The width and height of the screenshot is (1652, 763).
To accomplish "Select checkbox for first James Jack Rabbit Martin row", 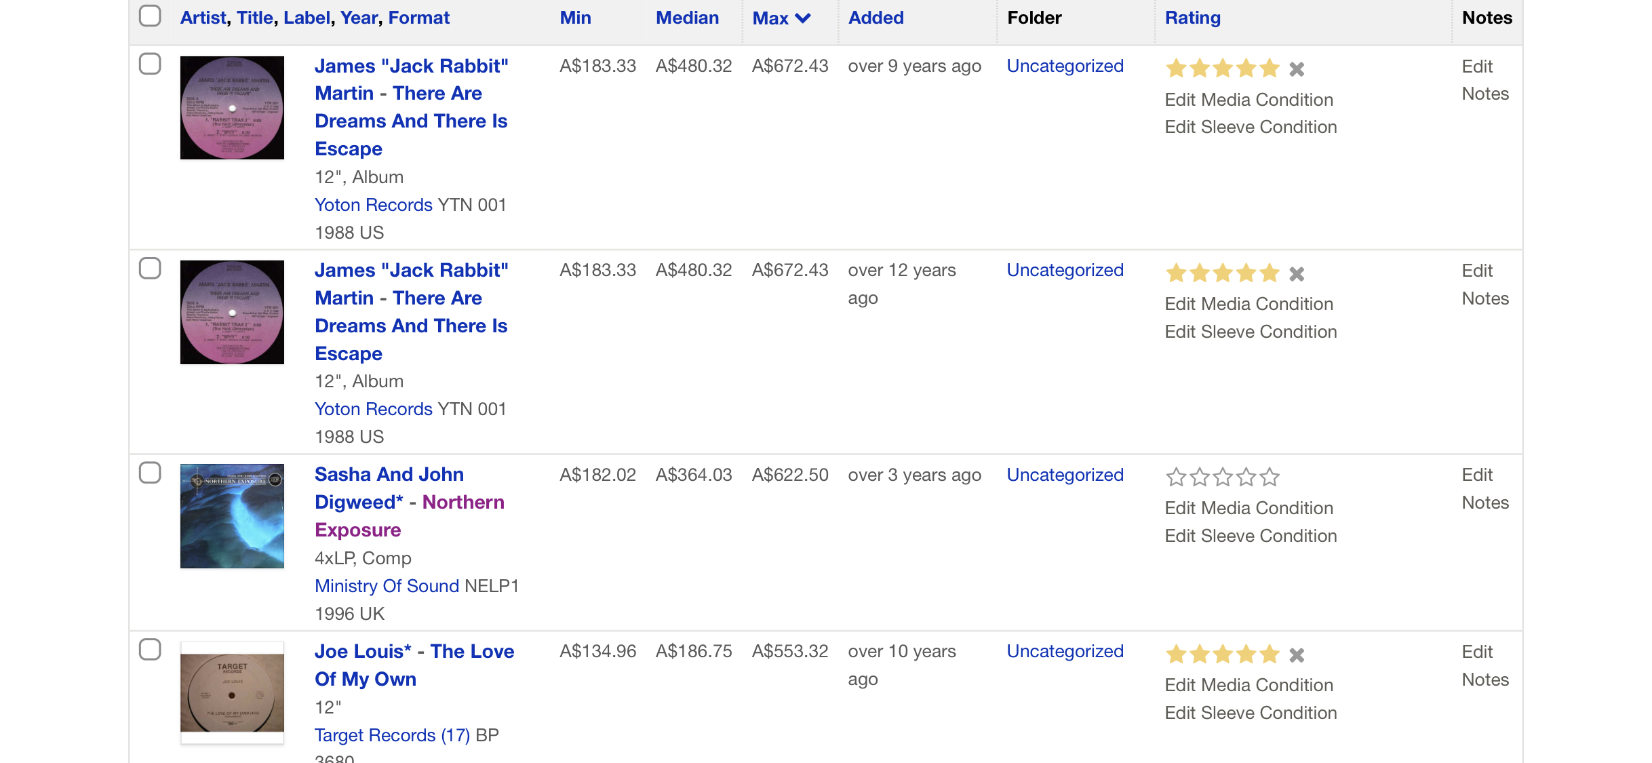I will (150, 64).
